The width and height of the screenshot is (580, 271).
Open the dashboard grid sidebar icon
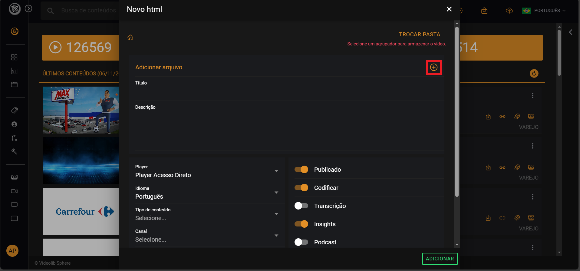point(14,57)
